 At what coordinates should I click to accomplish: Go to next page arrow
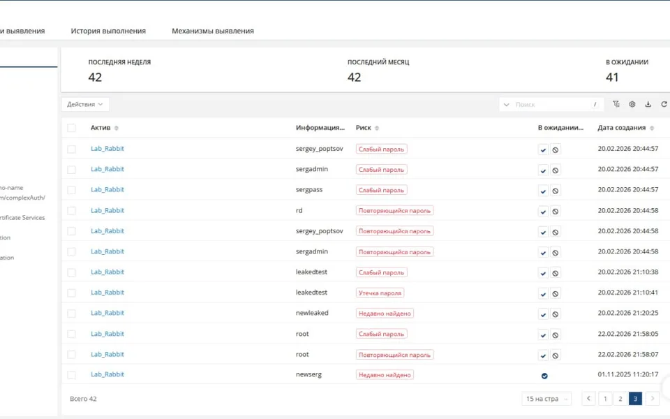click(x=653, y=399)
